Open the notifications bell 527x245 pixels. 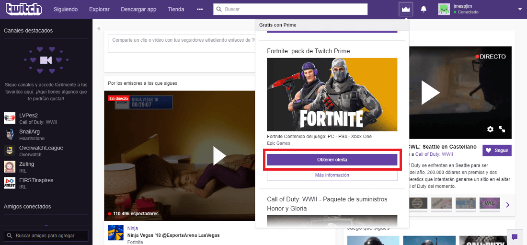click(x=424, y=10)
